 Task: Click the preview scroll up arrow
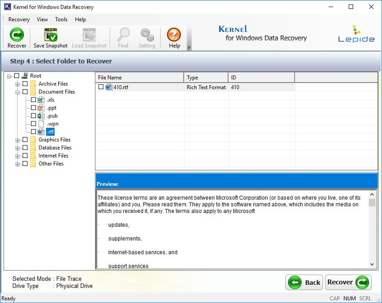pos(372,194)
